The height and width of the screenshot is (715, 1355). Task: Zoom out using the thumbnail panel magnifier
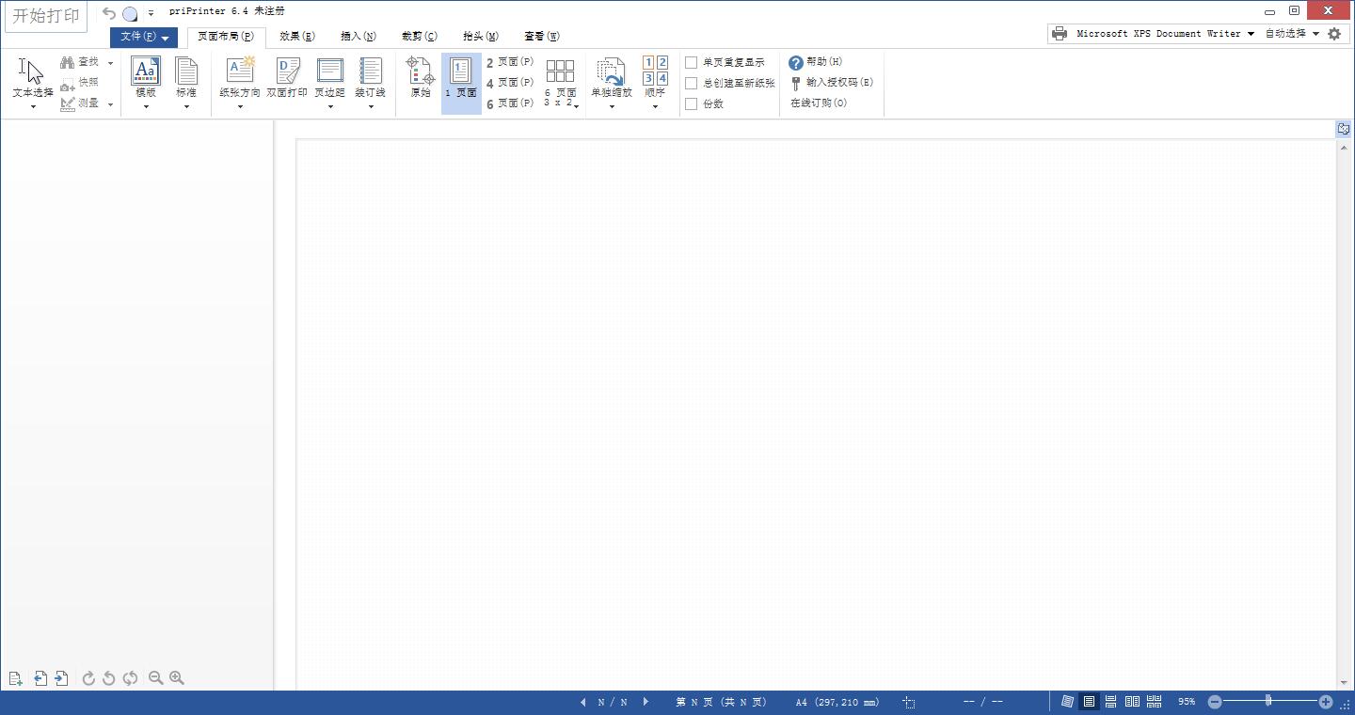click(156, 677)
